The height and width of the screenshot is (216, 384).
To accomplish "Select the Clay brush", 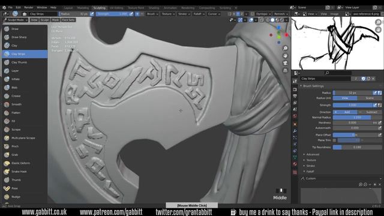I will click(x=25, y=46).
